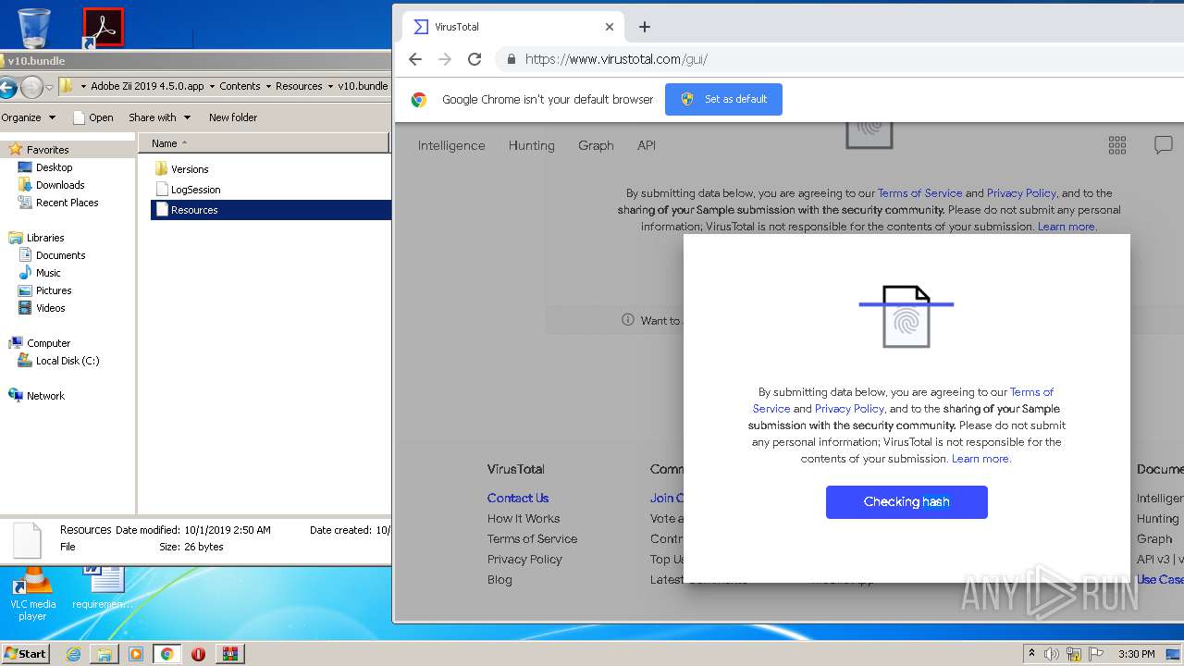The image size is (1184, 666).
Task: Open the Adobe Acrobat desktop shortcut
Action: [103, 28]
